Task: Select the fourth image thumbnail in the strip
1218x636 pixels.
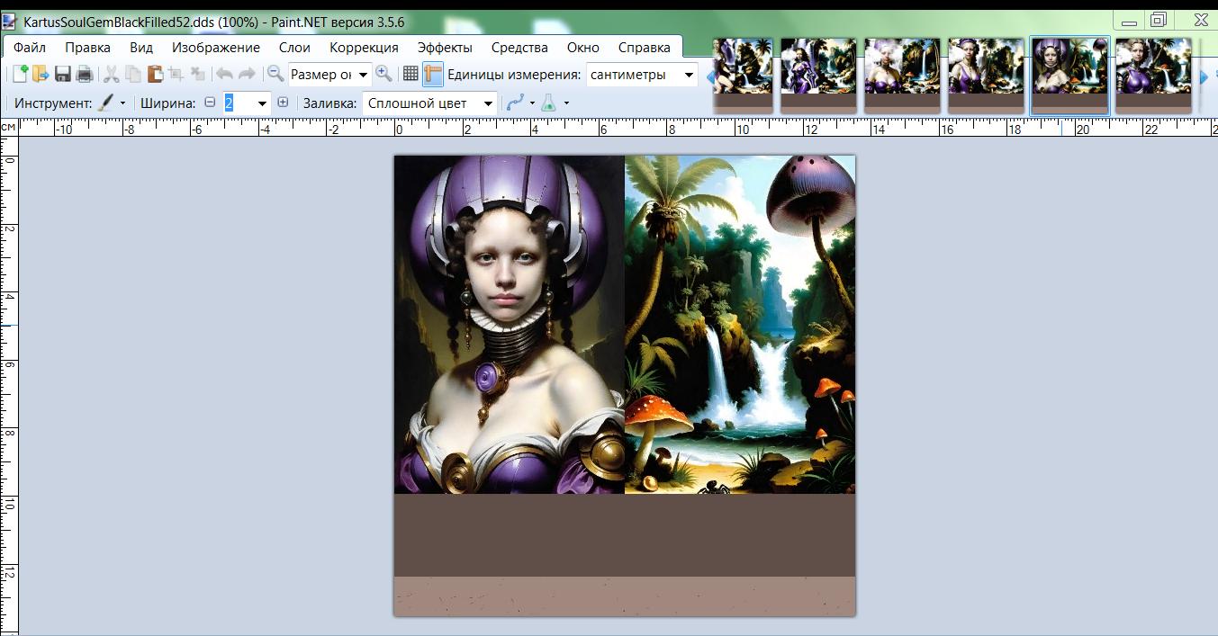Action: [x=986, y=76]
